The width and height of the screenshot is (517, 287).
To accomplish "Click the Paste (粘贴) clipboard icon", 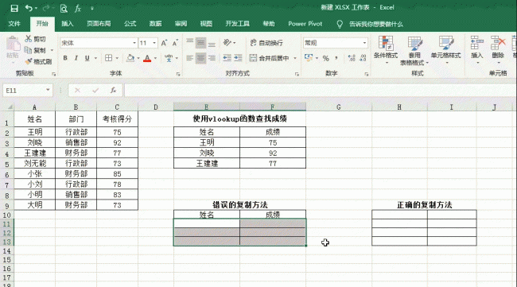I will click(x=13, y=45).
